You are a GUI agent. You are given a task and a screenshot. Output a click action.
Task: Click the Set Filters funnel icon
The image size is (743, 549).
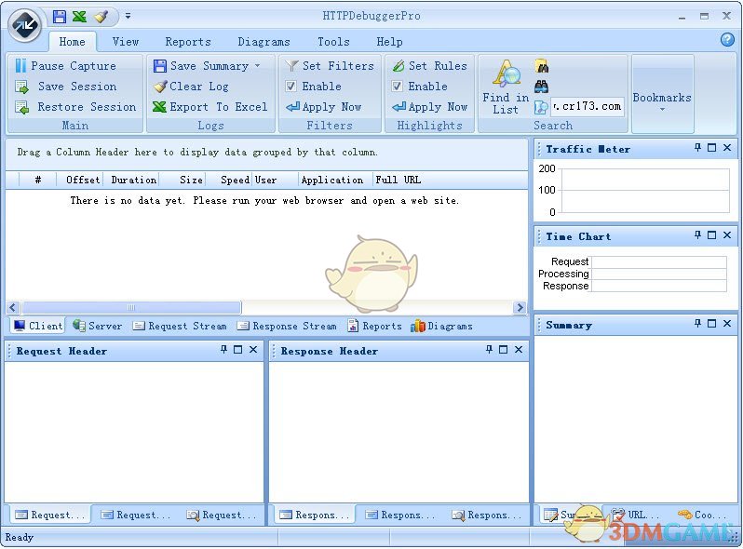coord(292,66)
